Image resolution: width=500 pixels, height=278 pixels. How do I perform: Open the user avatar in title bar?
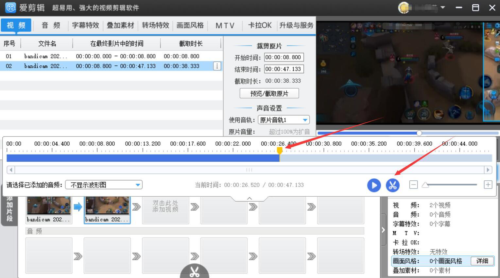404,8
